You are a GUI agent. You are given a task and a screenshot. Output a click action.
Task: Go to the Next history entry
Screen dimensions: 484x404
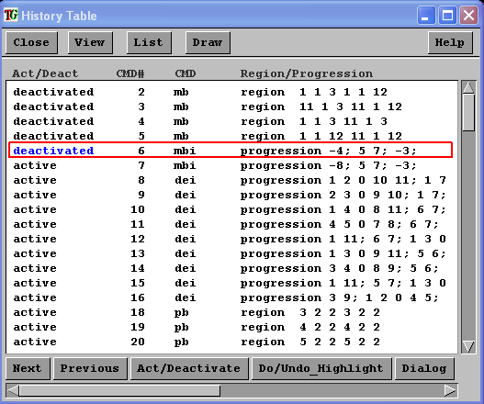coord(28,368)
